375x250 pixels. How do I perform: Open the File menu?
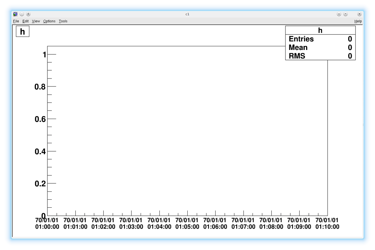click(16, 21)
